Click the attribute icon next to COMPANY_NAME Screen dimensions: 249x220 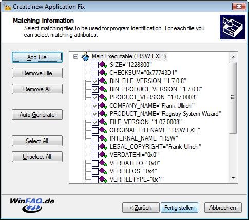tap(103, 106)
